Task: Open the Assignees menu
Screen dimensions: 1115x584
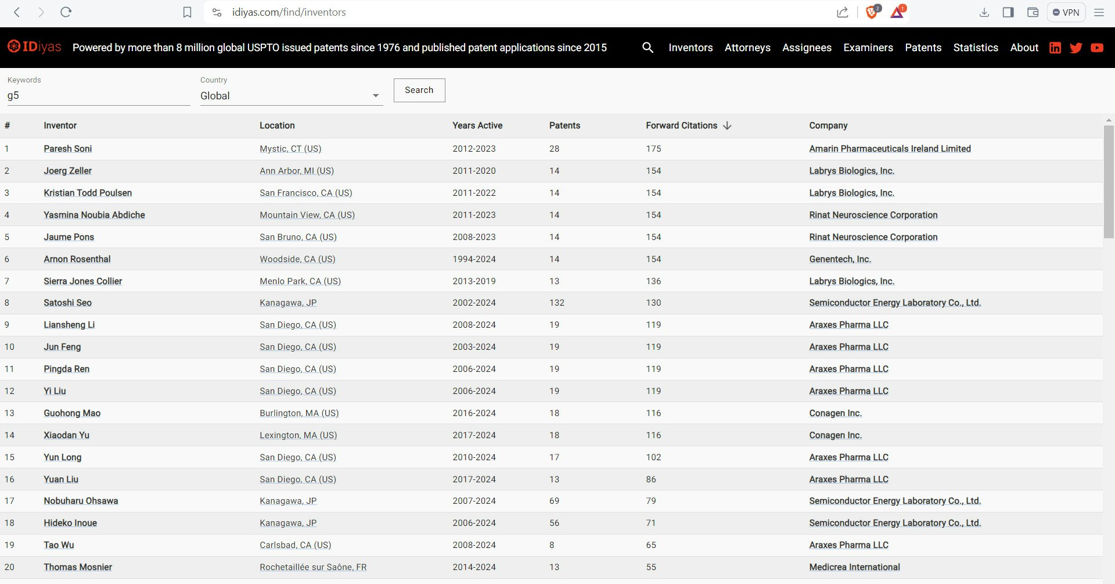Action: [807, 48]
